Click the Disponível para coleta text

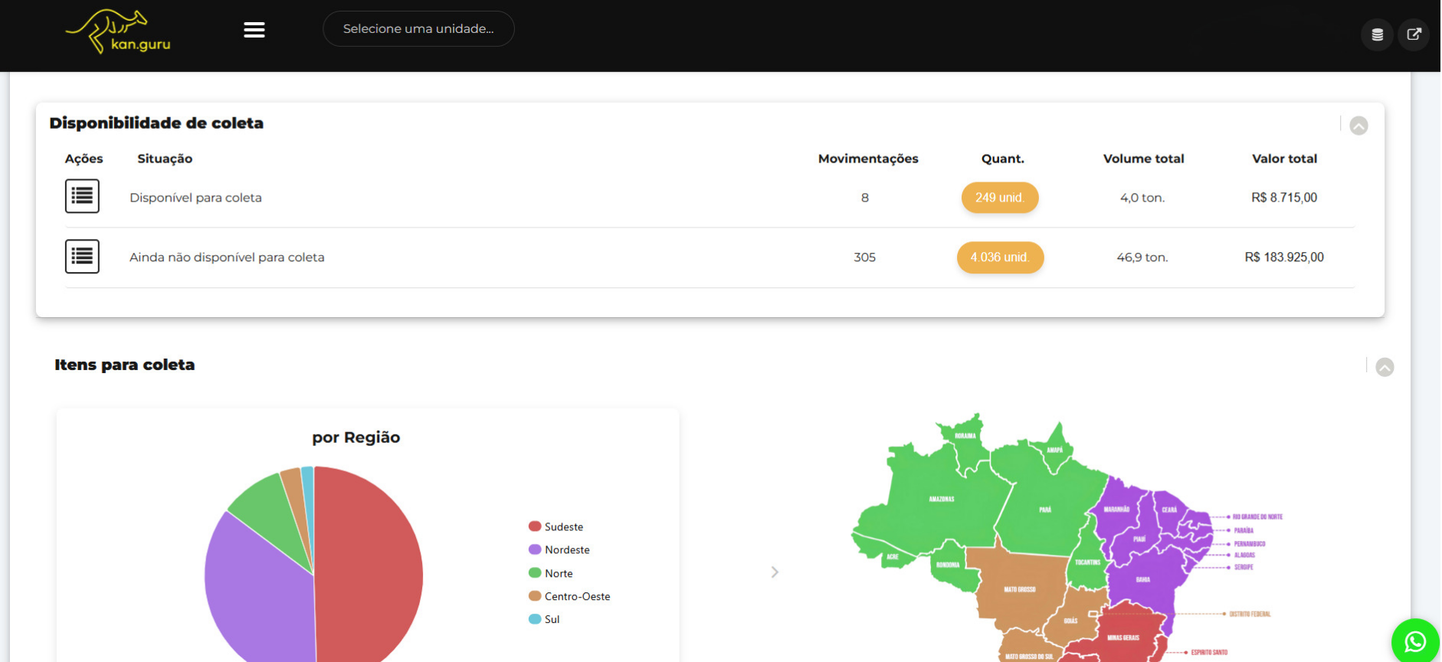point(195,198)
